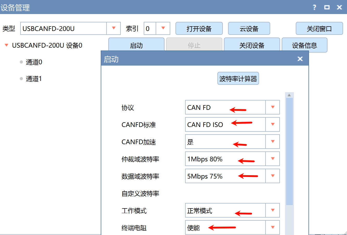Expand the 仲裁域波特率 dropdown arrow
Screen dimensions: 347x235
tap(273, 159)
